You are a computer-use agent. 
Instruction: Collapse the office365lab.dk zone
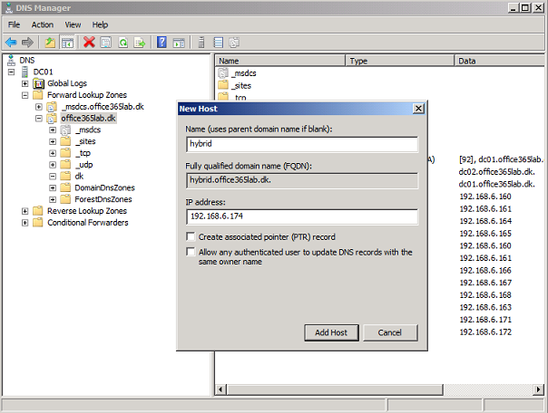39,119
